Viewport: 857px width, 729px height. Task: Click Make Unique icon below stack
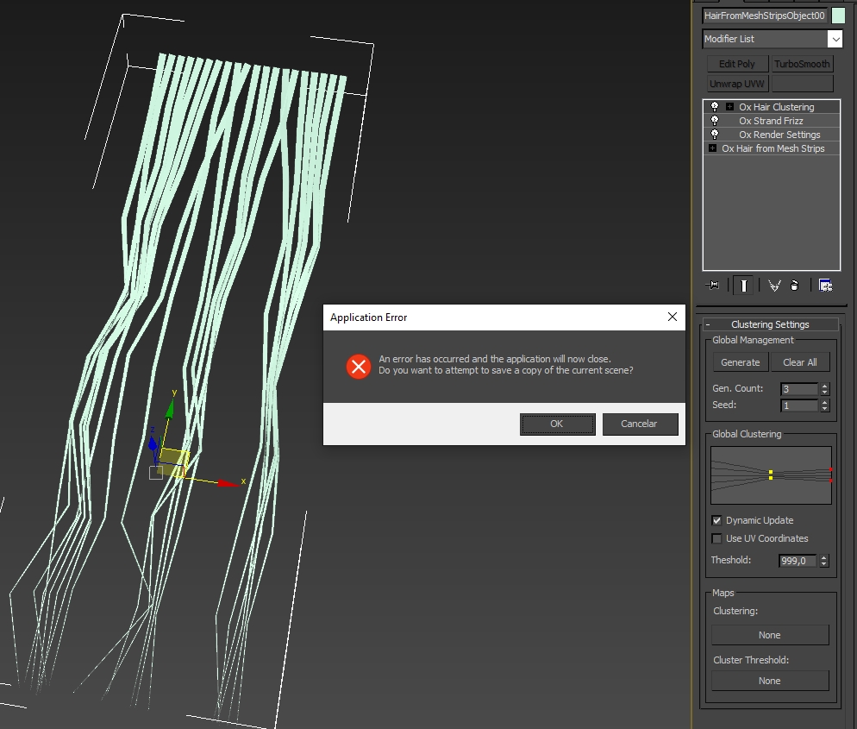774,286
